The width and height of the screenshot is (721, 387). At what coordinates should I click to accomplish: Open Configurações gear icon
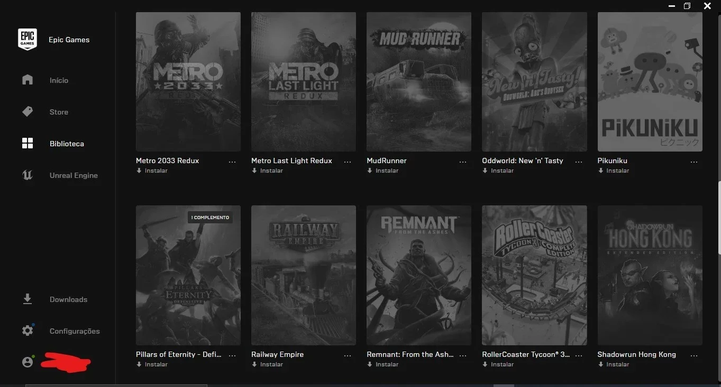coord(28,331)
